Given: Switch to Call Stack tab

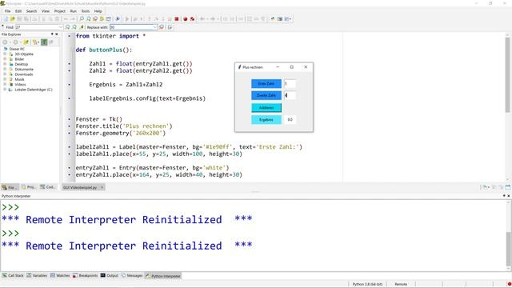Looking at the screenshot, I should click(13, 275).
